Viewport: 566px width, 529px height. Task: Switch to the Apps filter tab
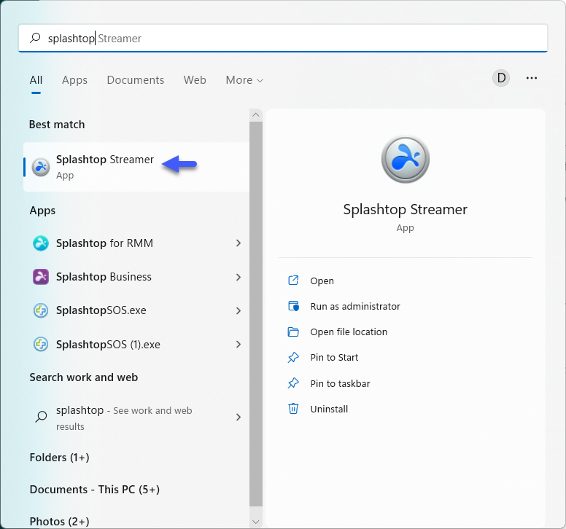pos(74,80)
